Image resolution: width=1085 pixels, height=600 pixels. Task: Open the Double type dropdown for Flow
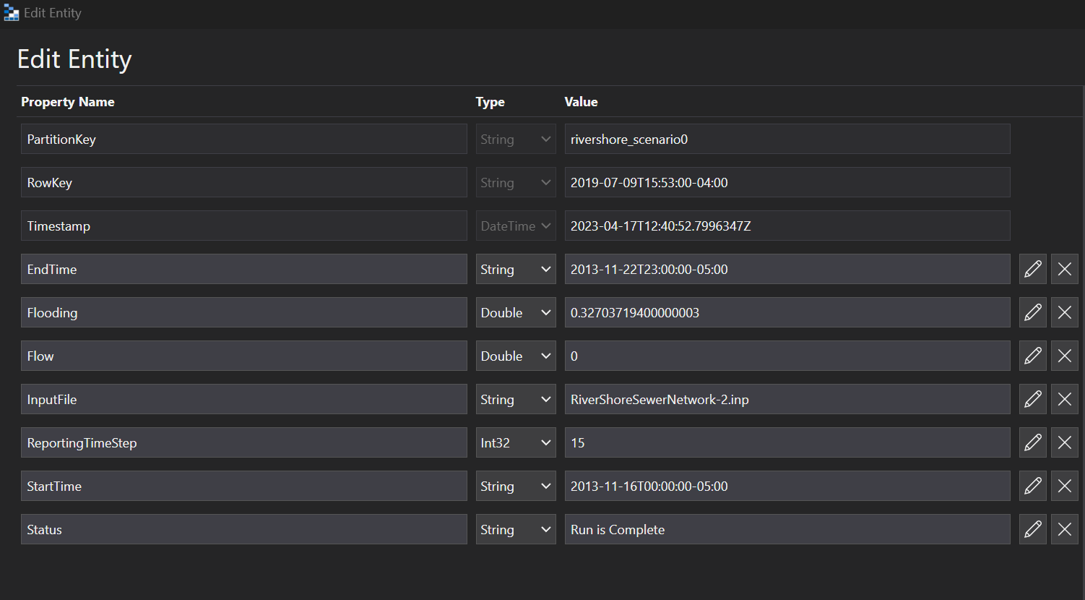coord(516,356)
